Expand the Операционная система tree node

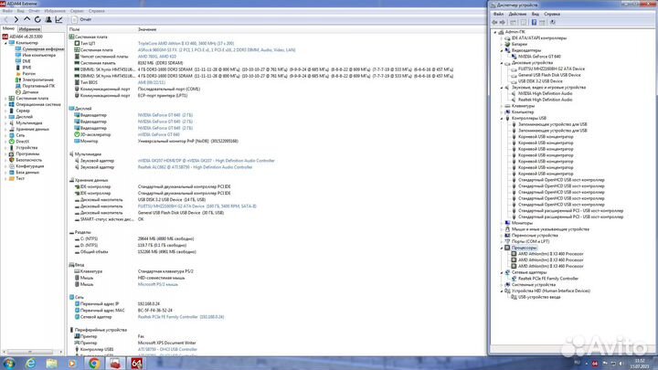[x=5, y=104]
